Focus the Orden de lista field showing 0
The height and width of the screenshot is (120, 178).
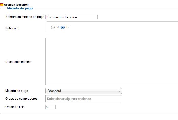[x=50, y=107]
